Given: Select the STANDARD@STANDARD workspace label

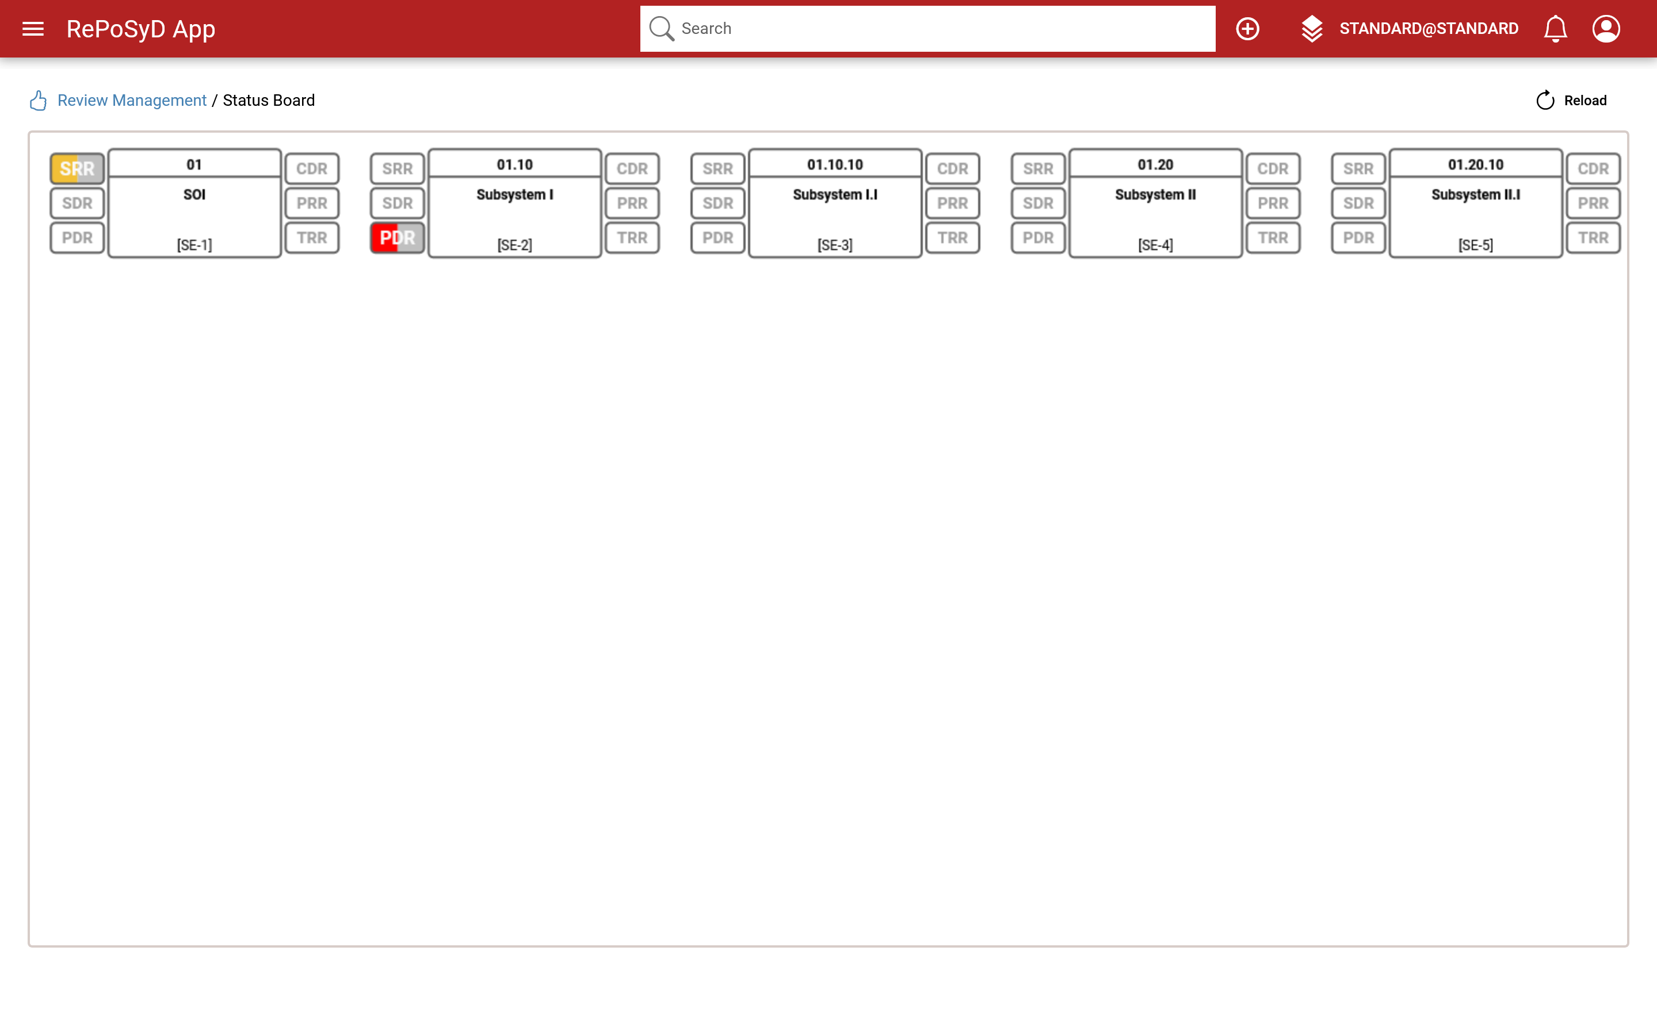Looking at the screenshot, I should pos(1429,29).
